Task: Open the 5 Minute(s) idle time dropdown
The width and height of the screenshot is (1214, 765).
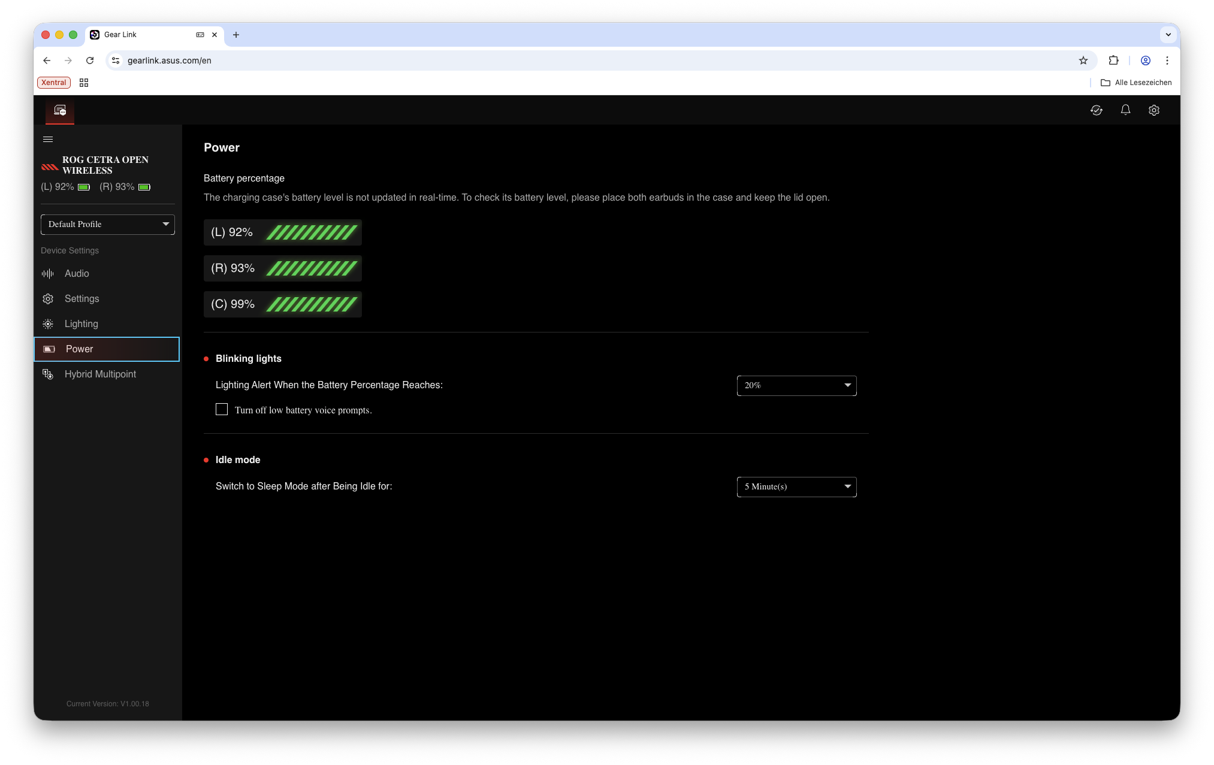Action: [x=796, y=487]
